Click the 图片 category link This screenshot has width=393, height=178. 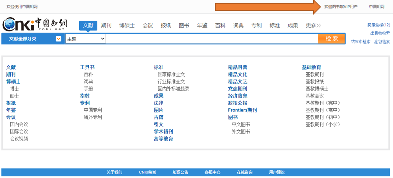158,110
